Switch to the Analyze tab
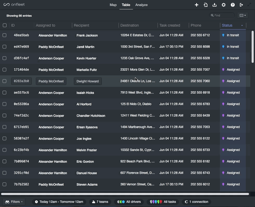The height and width of the screenshot is (207, 255). pos(141,5)
